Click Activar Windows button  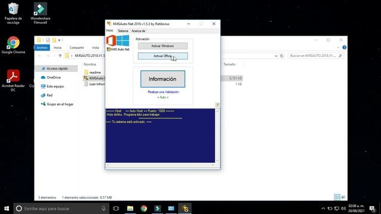pos(163,46)
